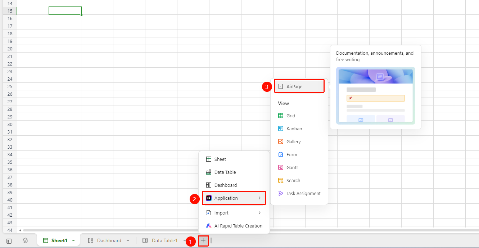Screen dimensions: 479x248
Task: Select Data Table from the add menu
Action: tap(234, 172)
